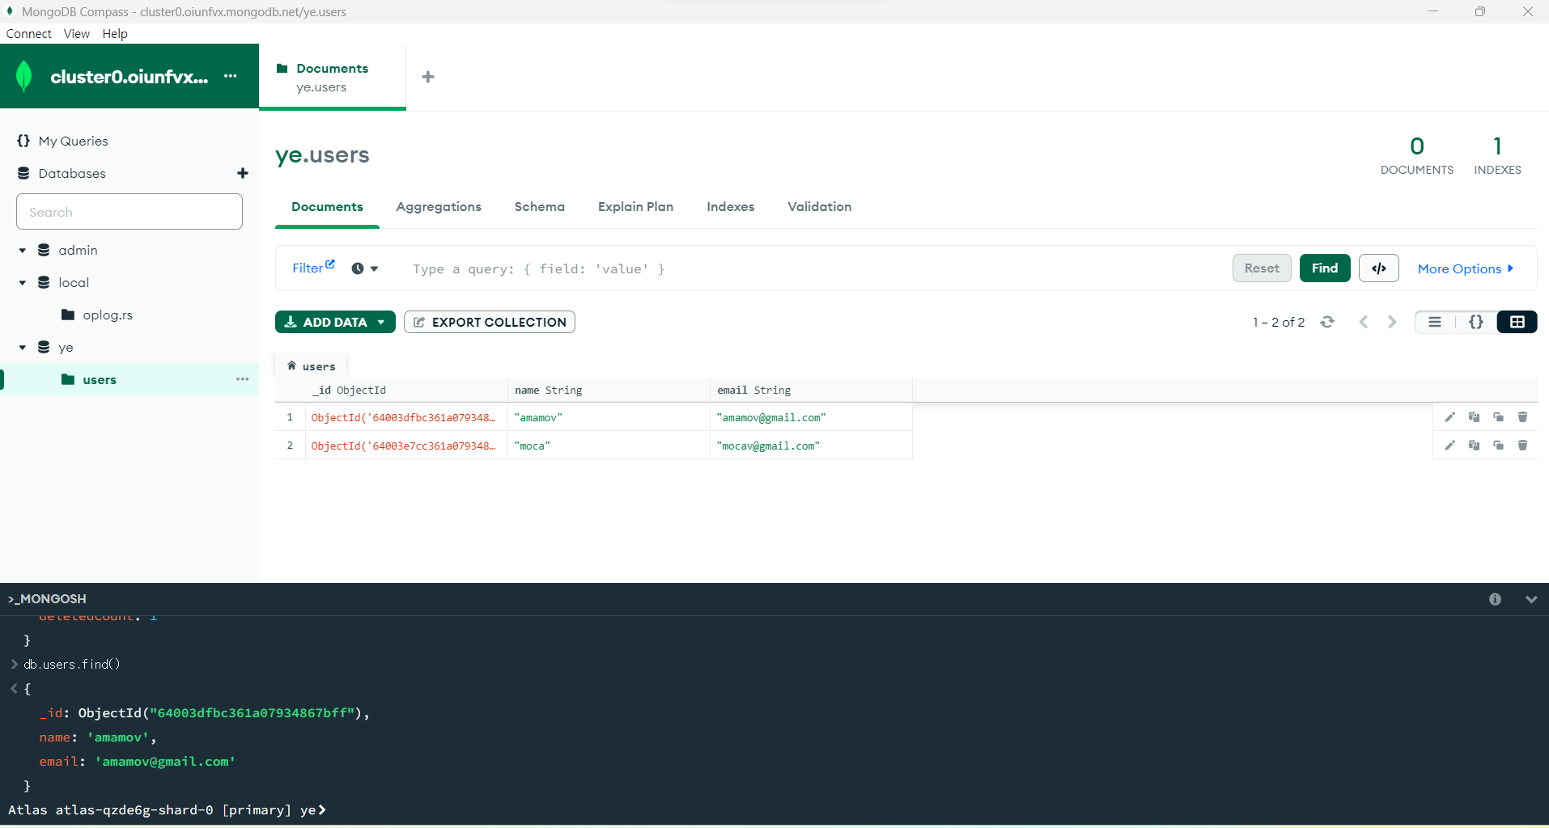
Task: Delete the amamov document with trash icon
Action: [1522, 417]
